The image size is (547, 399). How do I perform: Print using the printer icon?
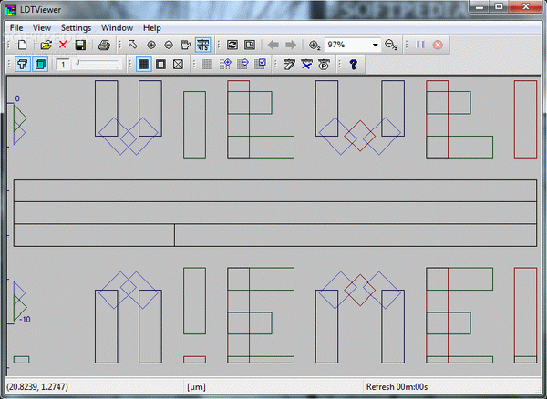104,45
